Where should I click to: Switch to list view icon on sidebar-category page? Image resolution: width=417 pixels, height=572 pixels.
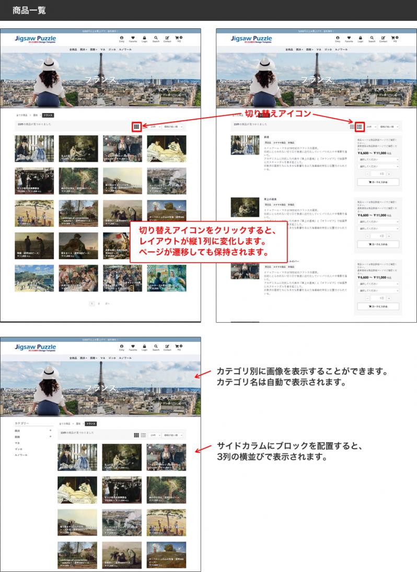tap(143, 435)
